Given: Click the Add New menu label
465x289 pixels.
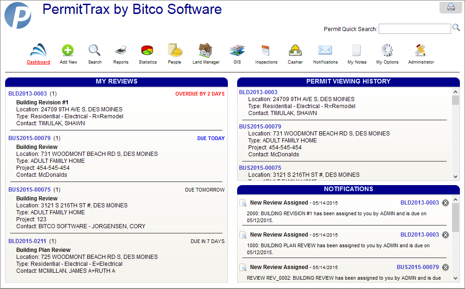Looking at the screenshot, I should click(68, 62).
